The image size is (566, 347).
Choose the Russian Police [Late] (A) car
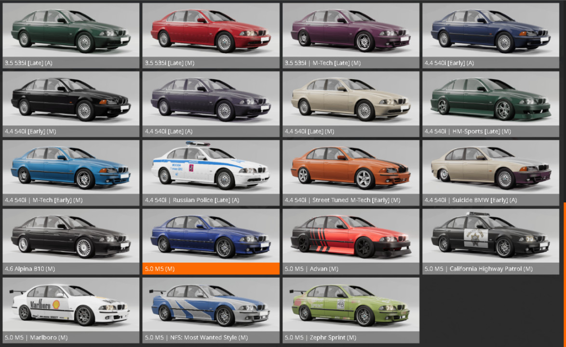click(x=211, y=173)
